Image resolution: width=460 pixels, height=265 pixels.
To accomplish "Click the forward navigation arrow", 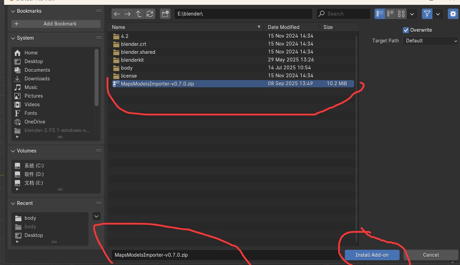I will click(x=128, y=14).
